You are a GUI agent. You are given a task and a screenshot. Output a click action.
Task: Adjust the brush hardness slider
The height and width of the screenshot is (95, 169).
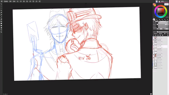(163, 27)
